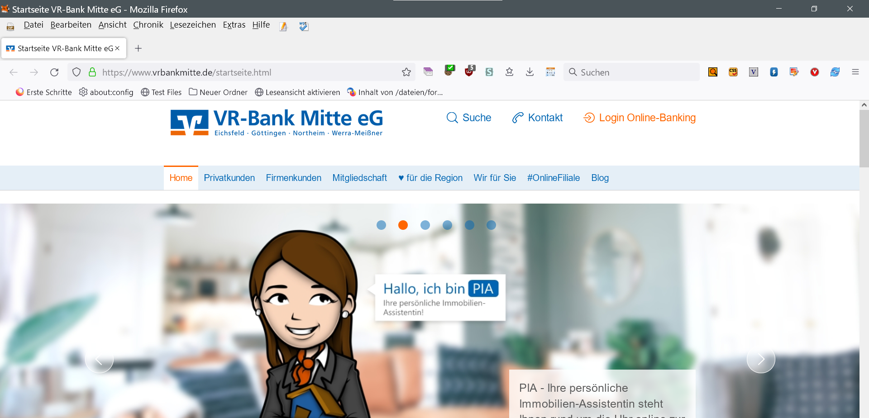Viewport: 869px width, 418px height.
Task: Open the Mitgliedschaft navigation item
Action: click(x=360, y=178)
